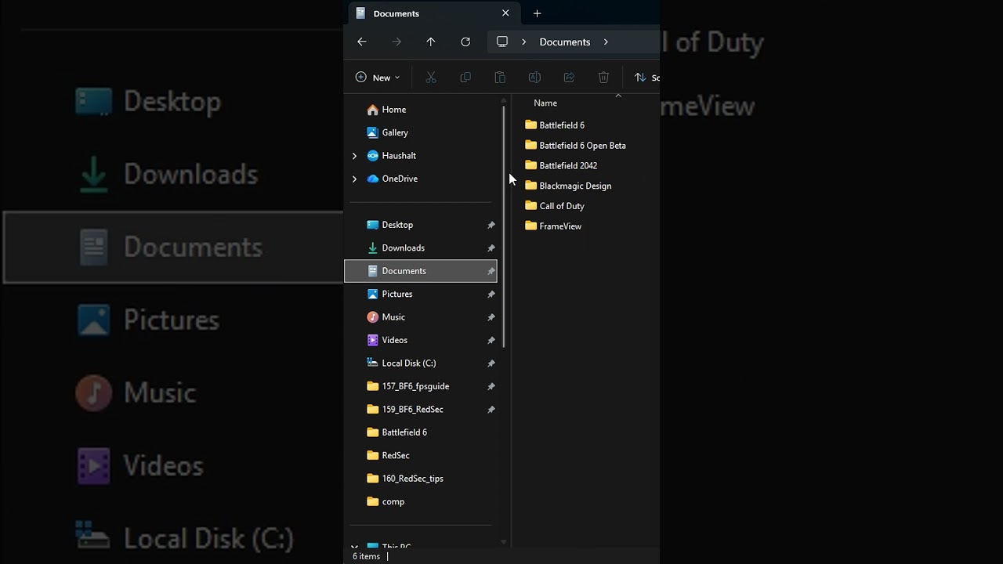Click the Rename toolbar icon

(x=534, y=78)
